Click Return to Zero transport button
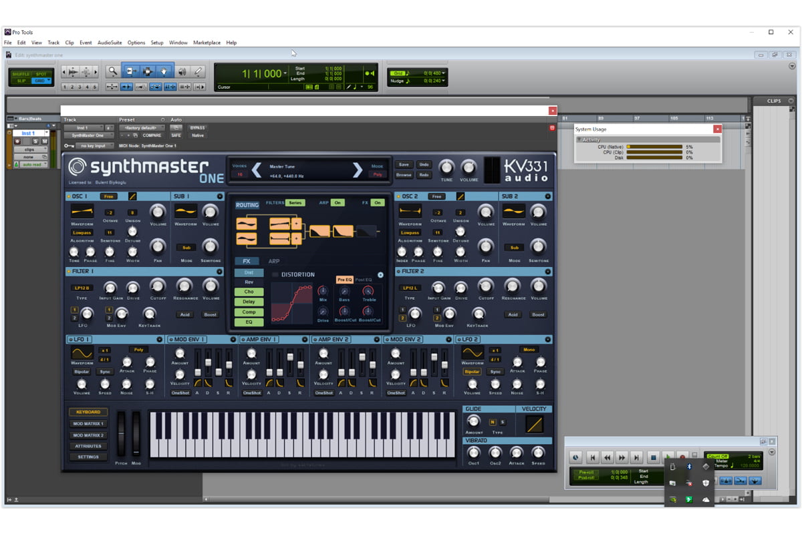The width and height of the screenshot is (802, 534). pos(593,457)
